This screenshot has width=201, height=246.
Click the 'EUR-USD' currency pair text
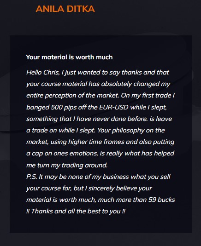[x=114, y=107]
